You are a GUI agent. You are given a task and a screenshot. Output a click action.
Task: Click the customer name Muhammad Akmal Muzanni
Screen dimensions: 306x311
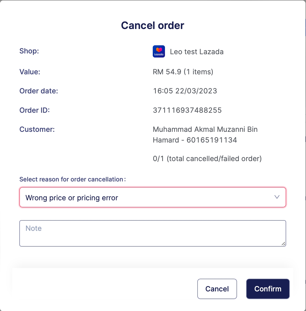(205, 130)
